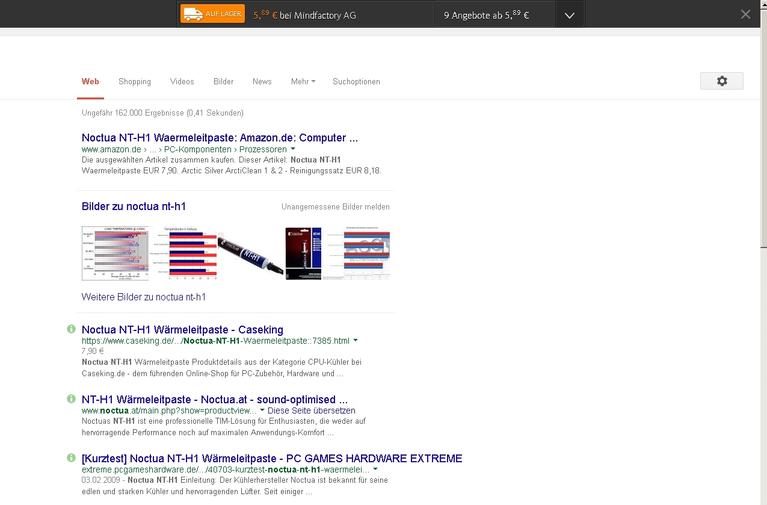Screen dimensions: 767x505
Task: Switch to the News tab
Action: coord(262,82)
